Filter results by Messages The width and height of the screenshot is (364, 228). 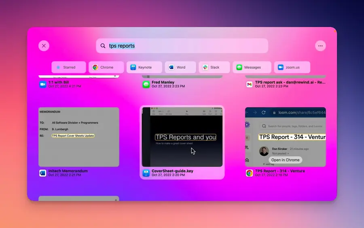pyautogui.click(x=252, y=67)
